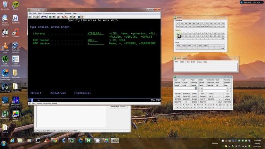
Task: Open the Actions menu
Action: 60,13
